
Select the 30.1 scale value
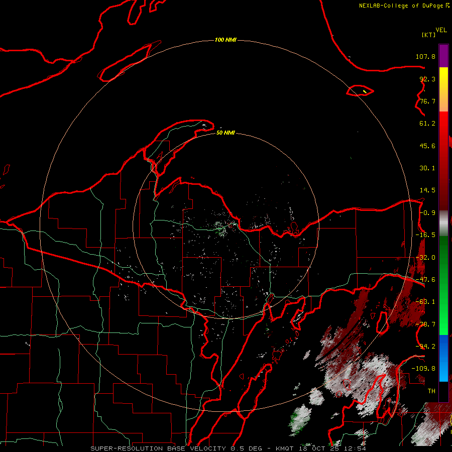coord(427,168)
